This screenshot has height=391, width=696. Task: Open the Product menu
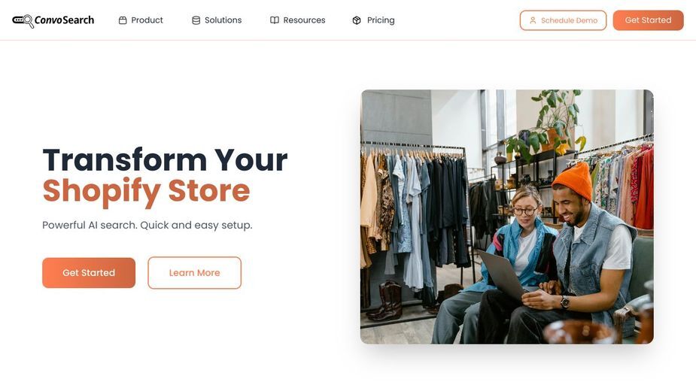coord(141,20)
